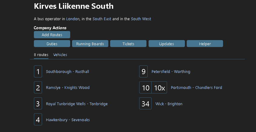Viewport: 256px width, 132px height.
Task: Open Royal Tunbridge Wells - Tonbridge route
Action: pyautogui.click(x=77, y=104)
